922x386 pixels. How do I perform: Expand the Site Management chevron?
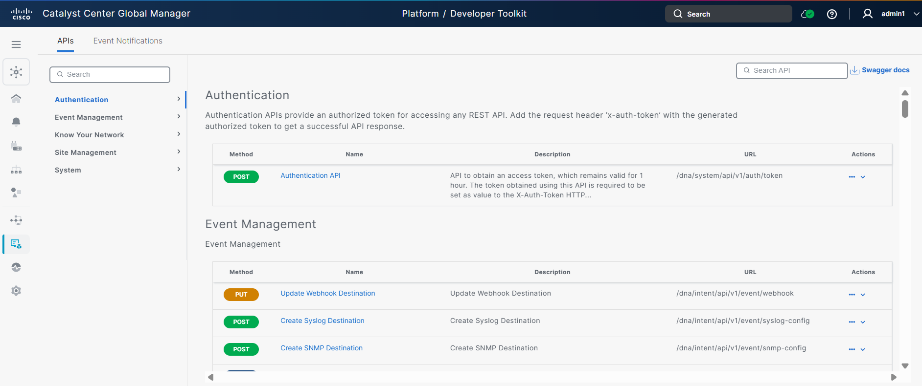179,151
